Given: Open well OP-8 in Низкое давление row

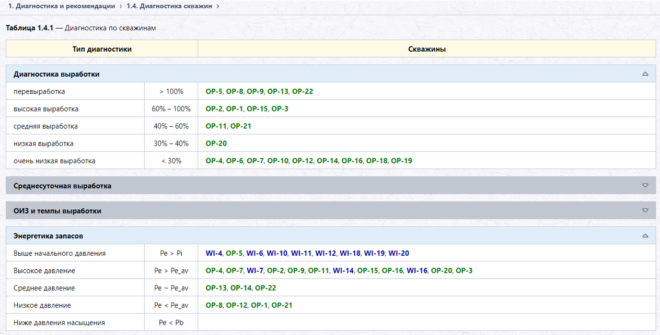Looking at the screenshot, I should 214,305.
